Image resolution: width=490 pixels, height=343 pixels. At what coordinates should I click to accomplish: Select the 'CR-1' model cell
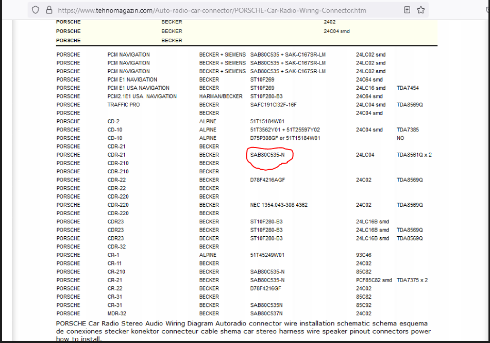coord(113,255)
